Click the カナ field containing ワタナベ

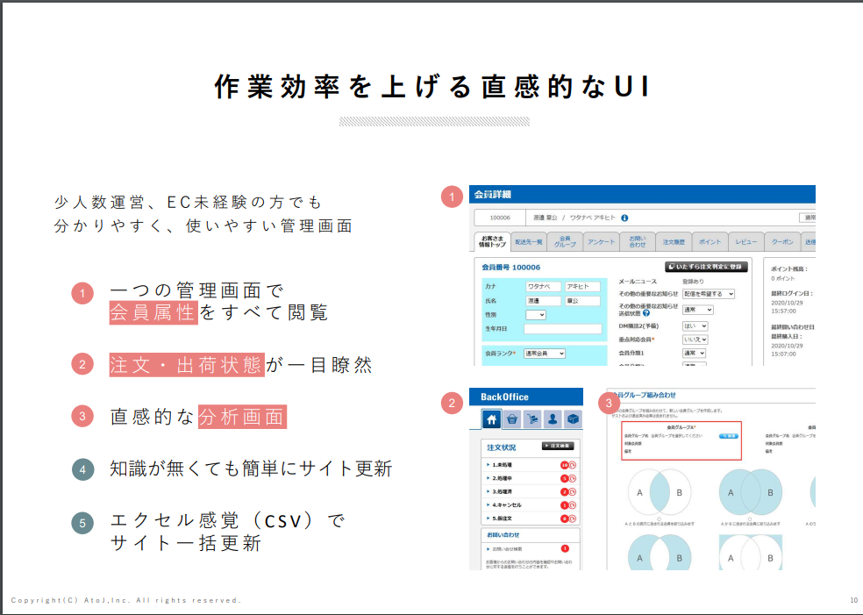click(x=543, y=287)
